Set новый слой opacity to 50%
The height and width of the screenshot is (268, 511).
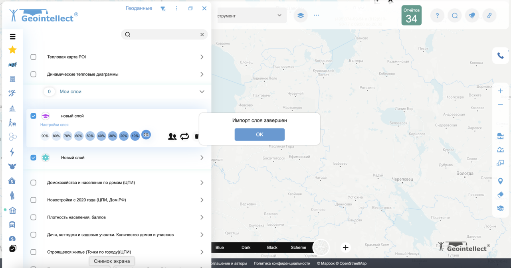click(90, 136)
